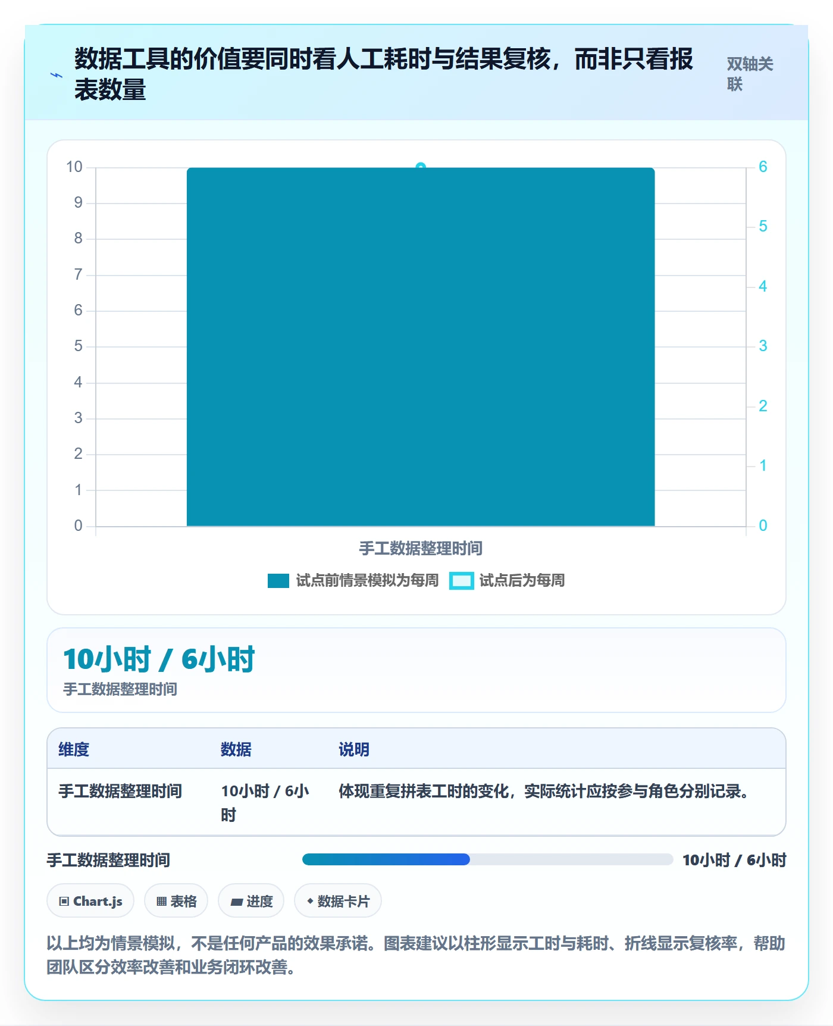Click the 试点后为每周 legend label
833x1026 pixels.
[522, 580]
